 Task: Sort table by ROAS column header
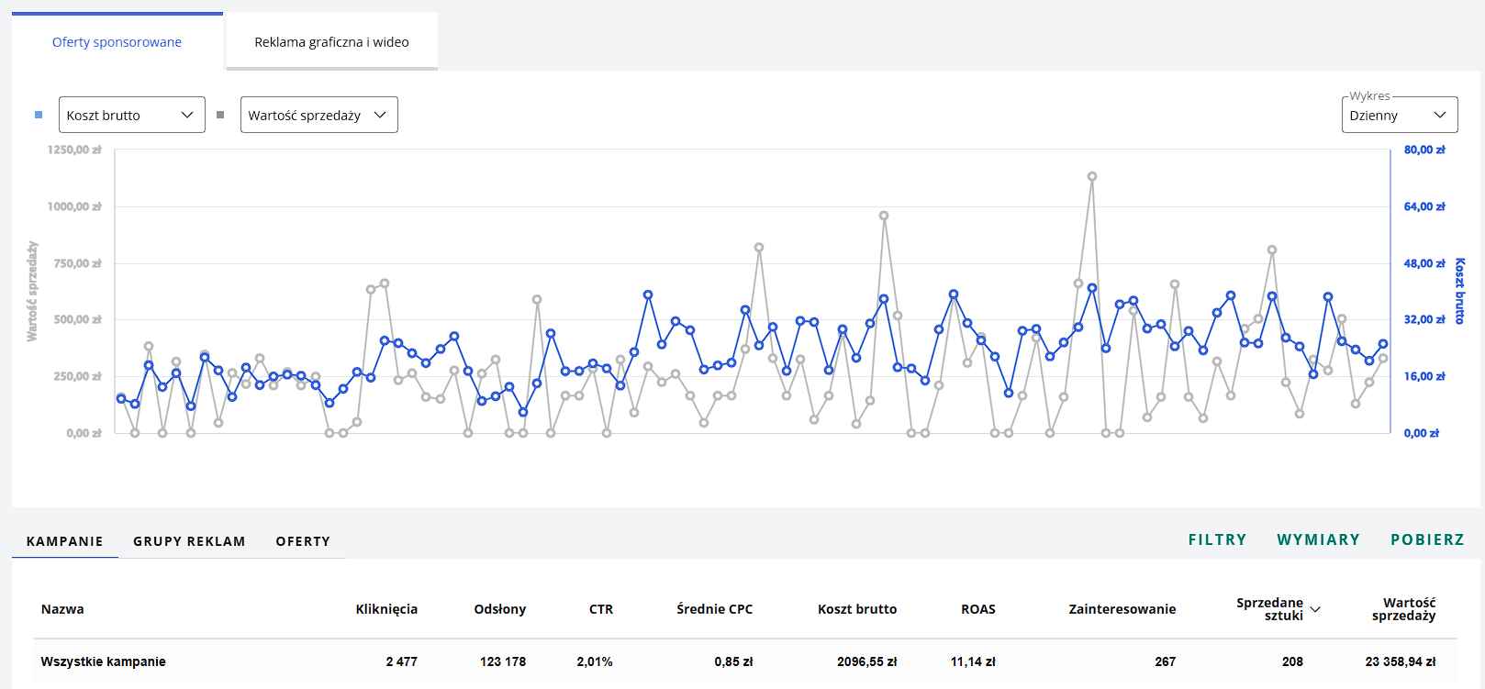coord(978,609)
